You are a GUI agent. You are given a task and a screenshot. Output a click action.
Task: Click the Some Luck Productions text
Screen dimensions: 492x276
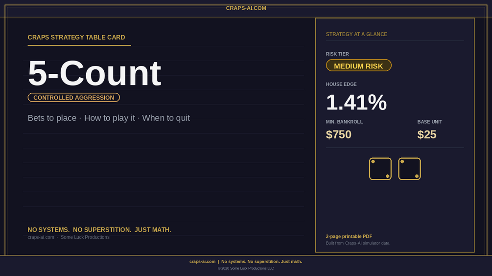pyautogui.click(x=85, y=237)
